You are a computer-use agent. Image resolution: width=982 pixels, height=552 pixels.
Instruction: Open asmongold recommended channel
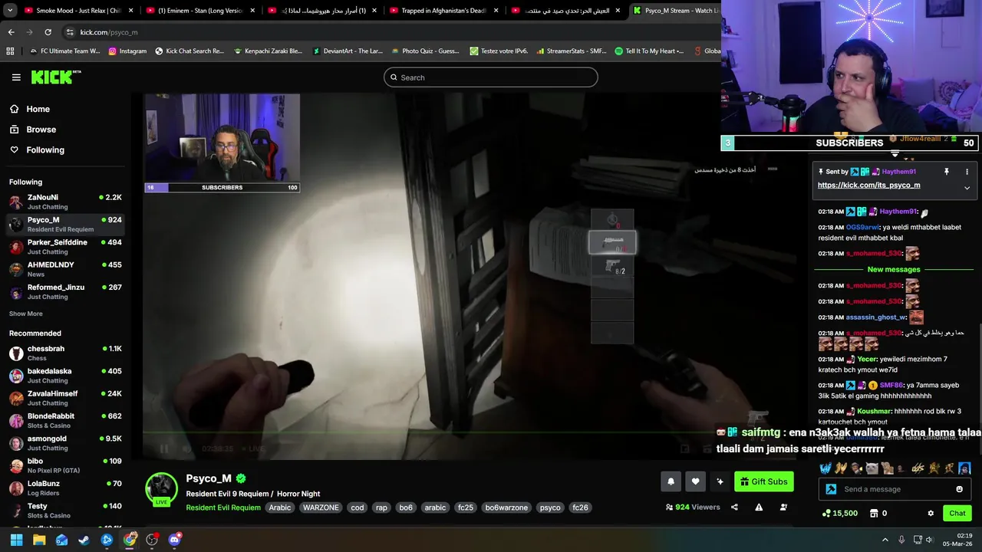click(65, 443)
